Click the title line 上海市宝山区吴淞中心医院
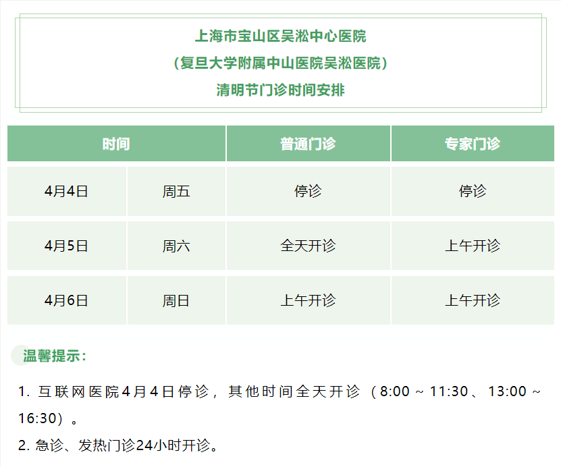This screenshot has height=467, width=561. pos(281,36)
